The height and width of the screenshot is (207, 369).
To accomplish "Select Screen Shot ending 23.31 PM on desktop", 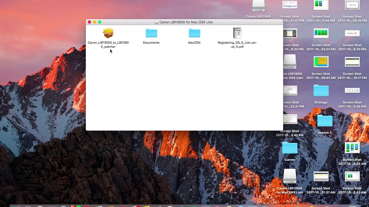I will click(290, 91).
